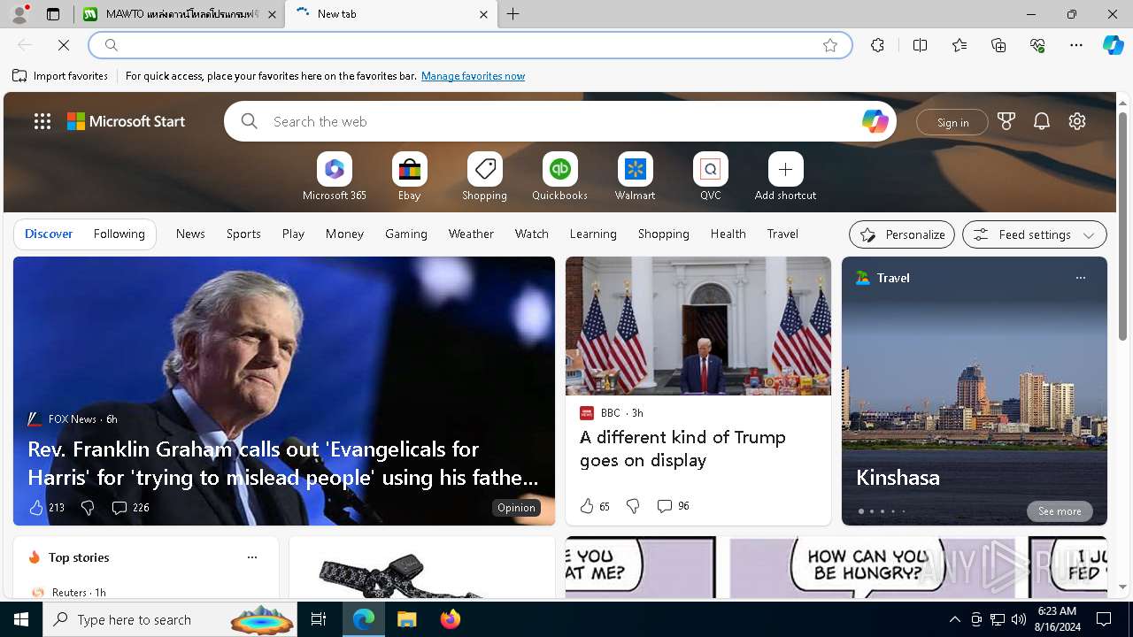This screenshot has height=637, width=1133.
Task: Click the browser address bar
Action: (x=469, y=45)
